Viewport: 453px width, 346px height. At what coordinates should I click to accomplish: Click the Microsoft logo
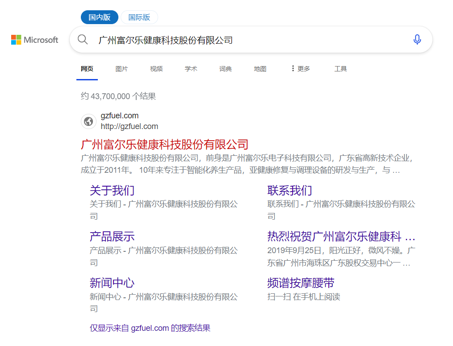[x=35, y=40]
